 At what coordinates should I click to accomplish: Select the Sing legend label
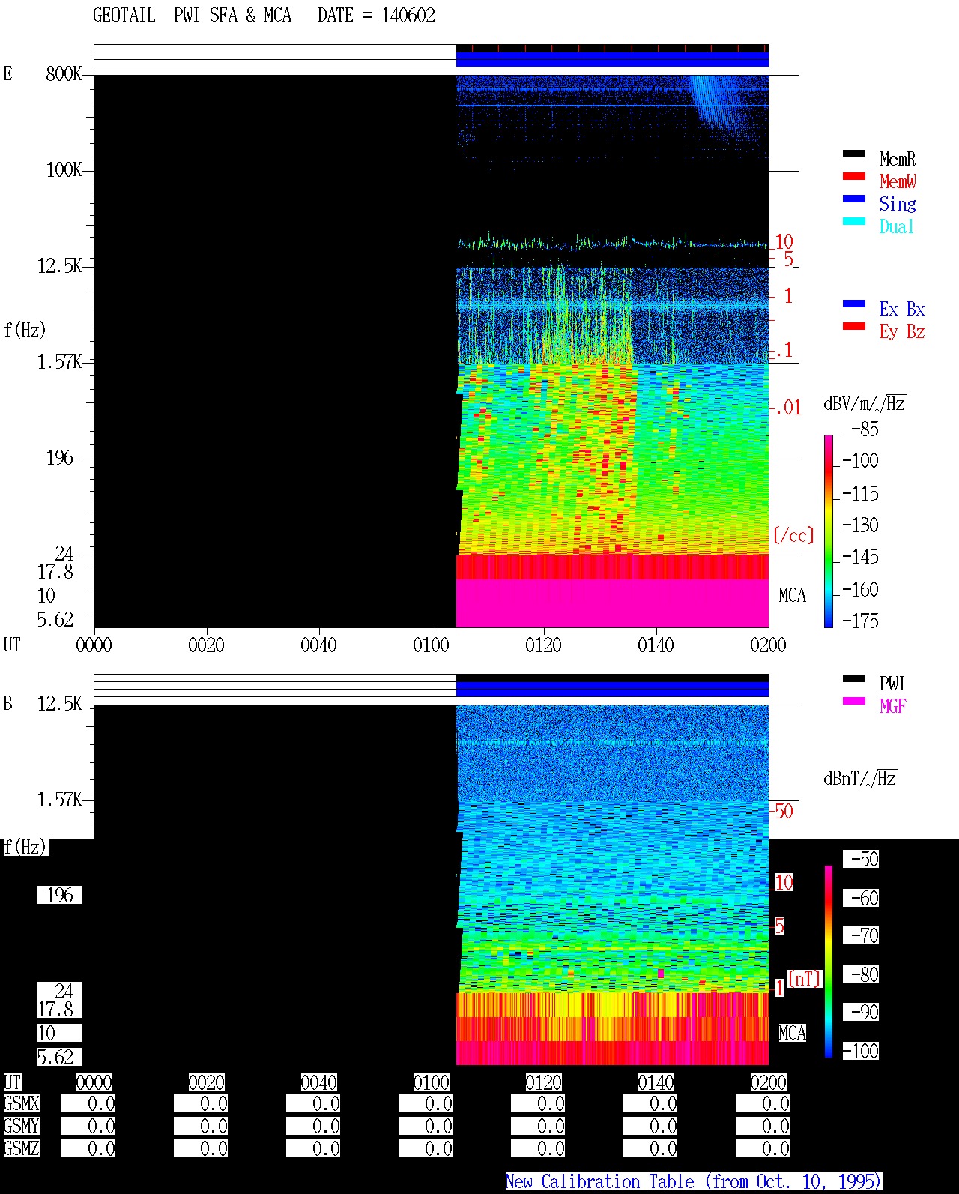click(898, 204)
